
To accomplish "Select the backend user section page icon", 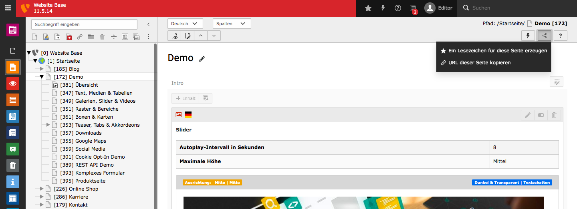I will coord(46,37).
